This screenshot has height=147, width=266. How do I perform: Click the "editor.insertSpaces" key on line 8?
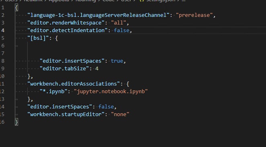click(x=72, y=61)
